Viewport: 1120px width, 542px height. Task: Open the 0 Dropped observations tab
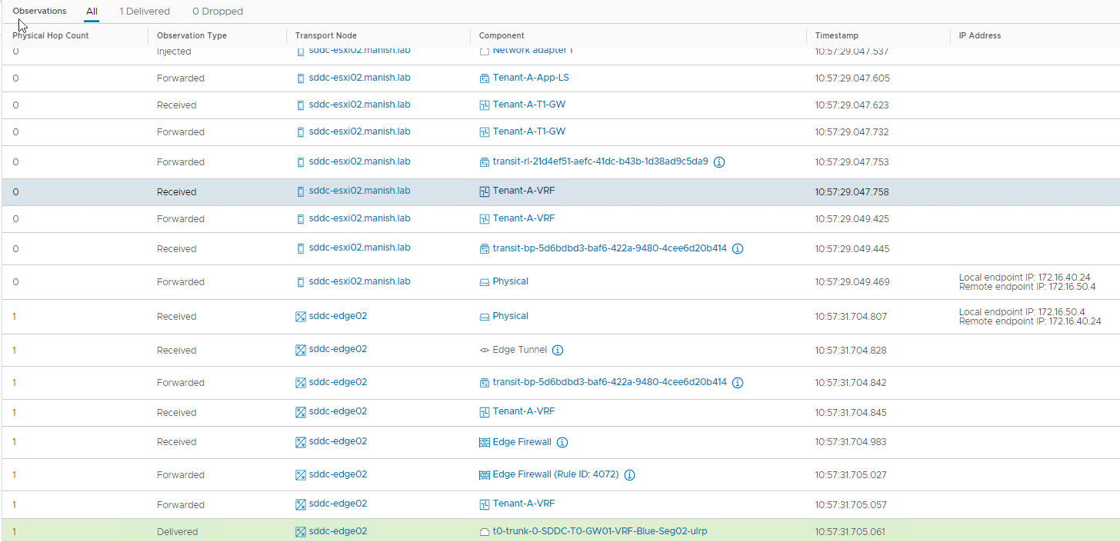(217, 12)
